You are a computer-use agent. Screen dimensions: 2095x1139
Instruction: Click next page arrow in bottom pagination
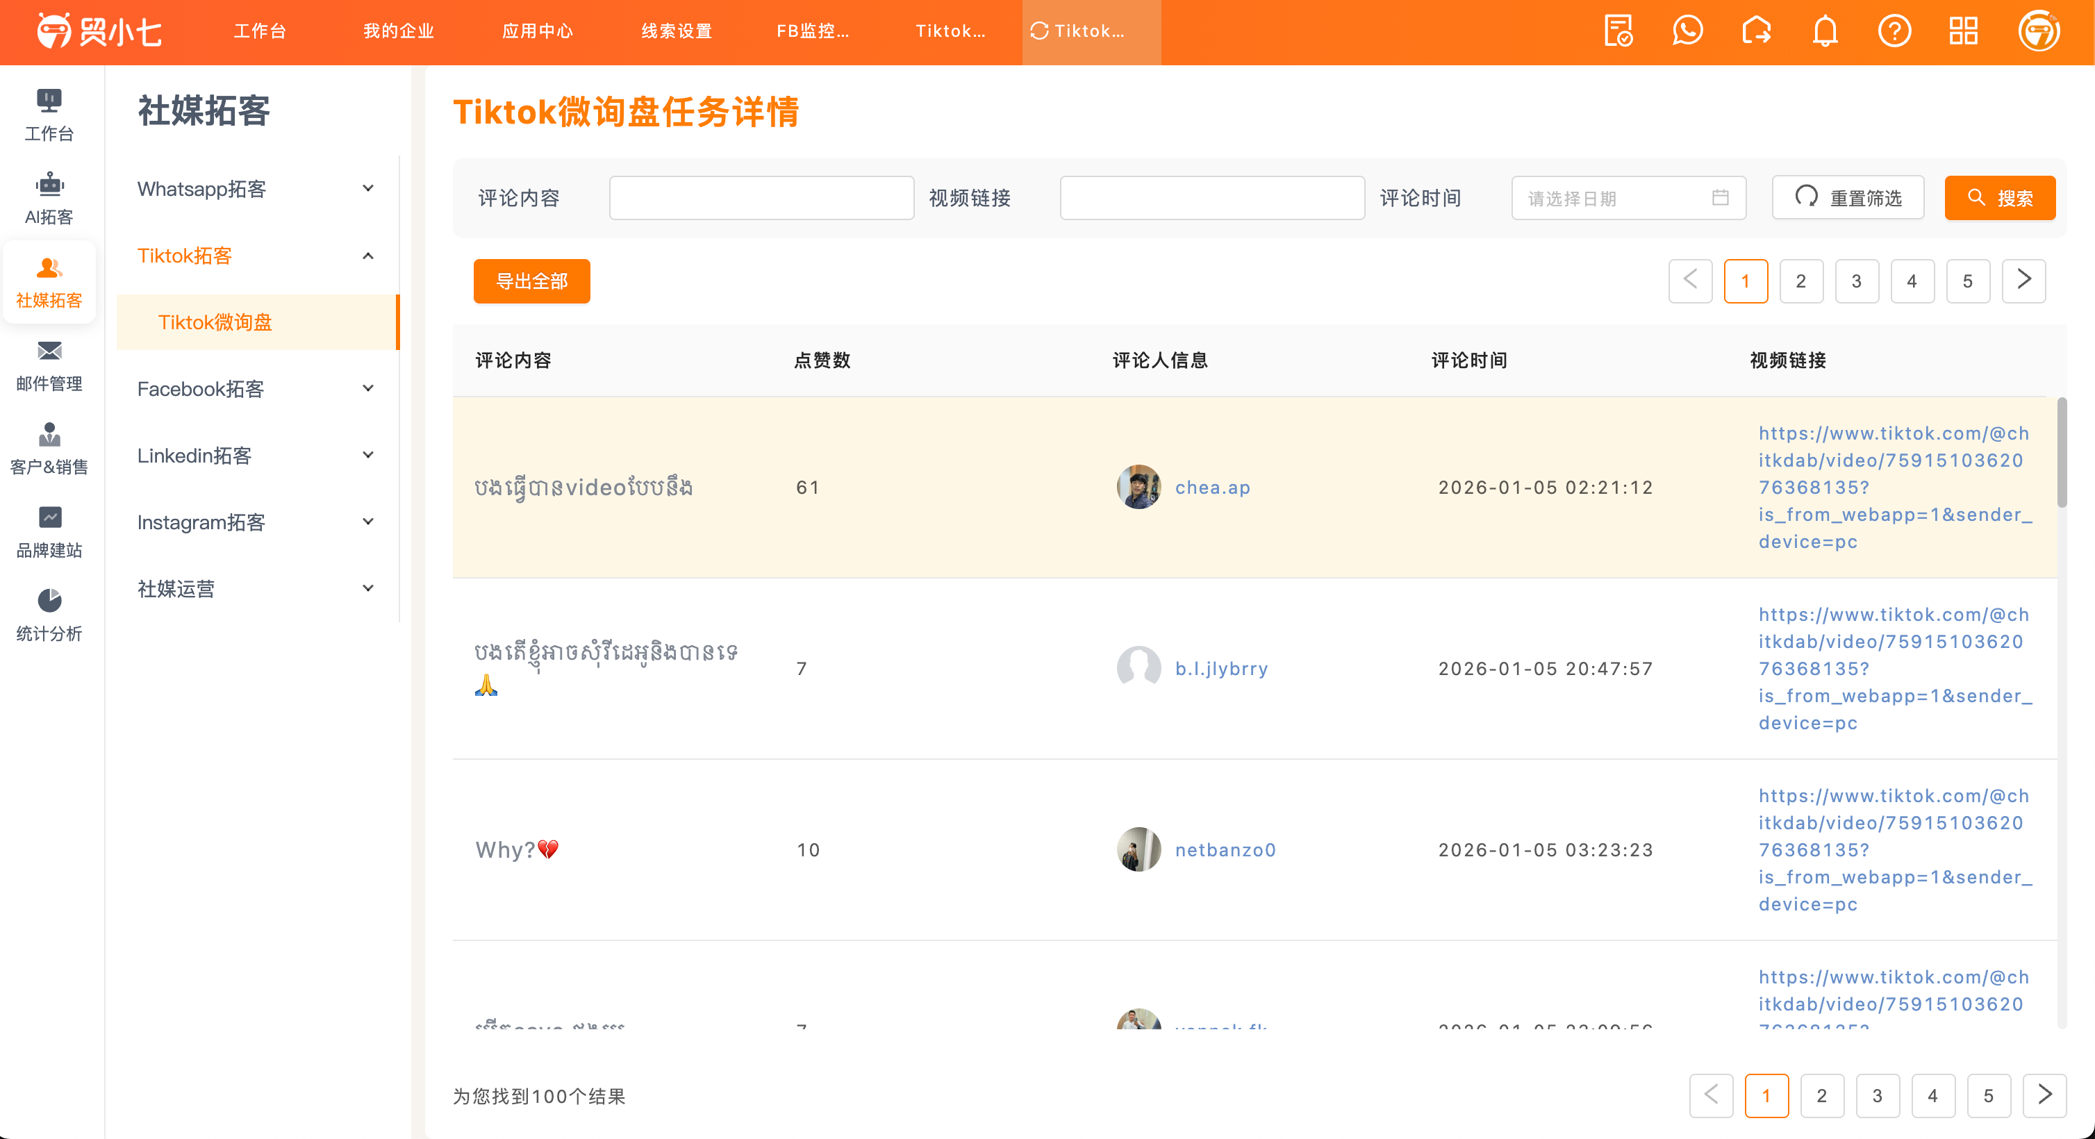coord(2044,1096)
